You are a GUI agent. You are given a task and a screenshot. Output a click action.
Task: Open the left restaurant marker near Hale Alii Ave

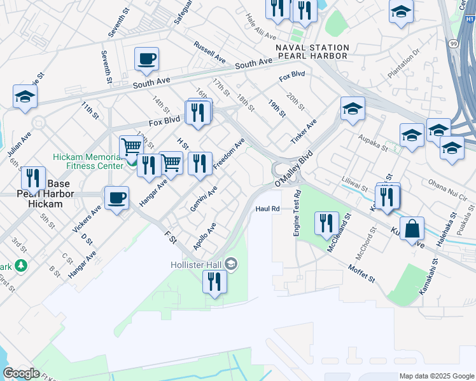coord(277,10)
